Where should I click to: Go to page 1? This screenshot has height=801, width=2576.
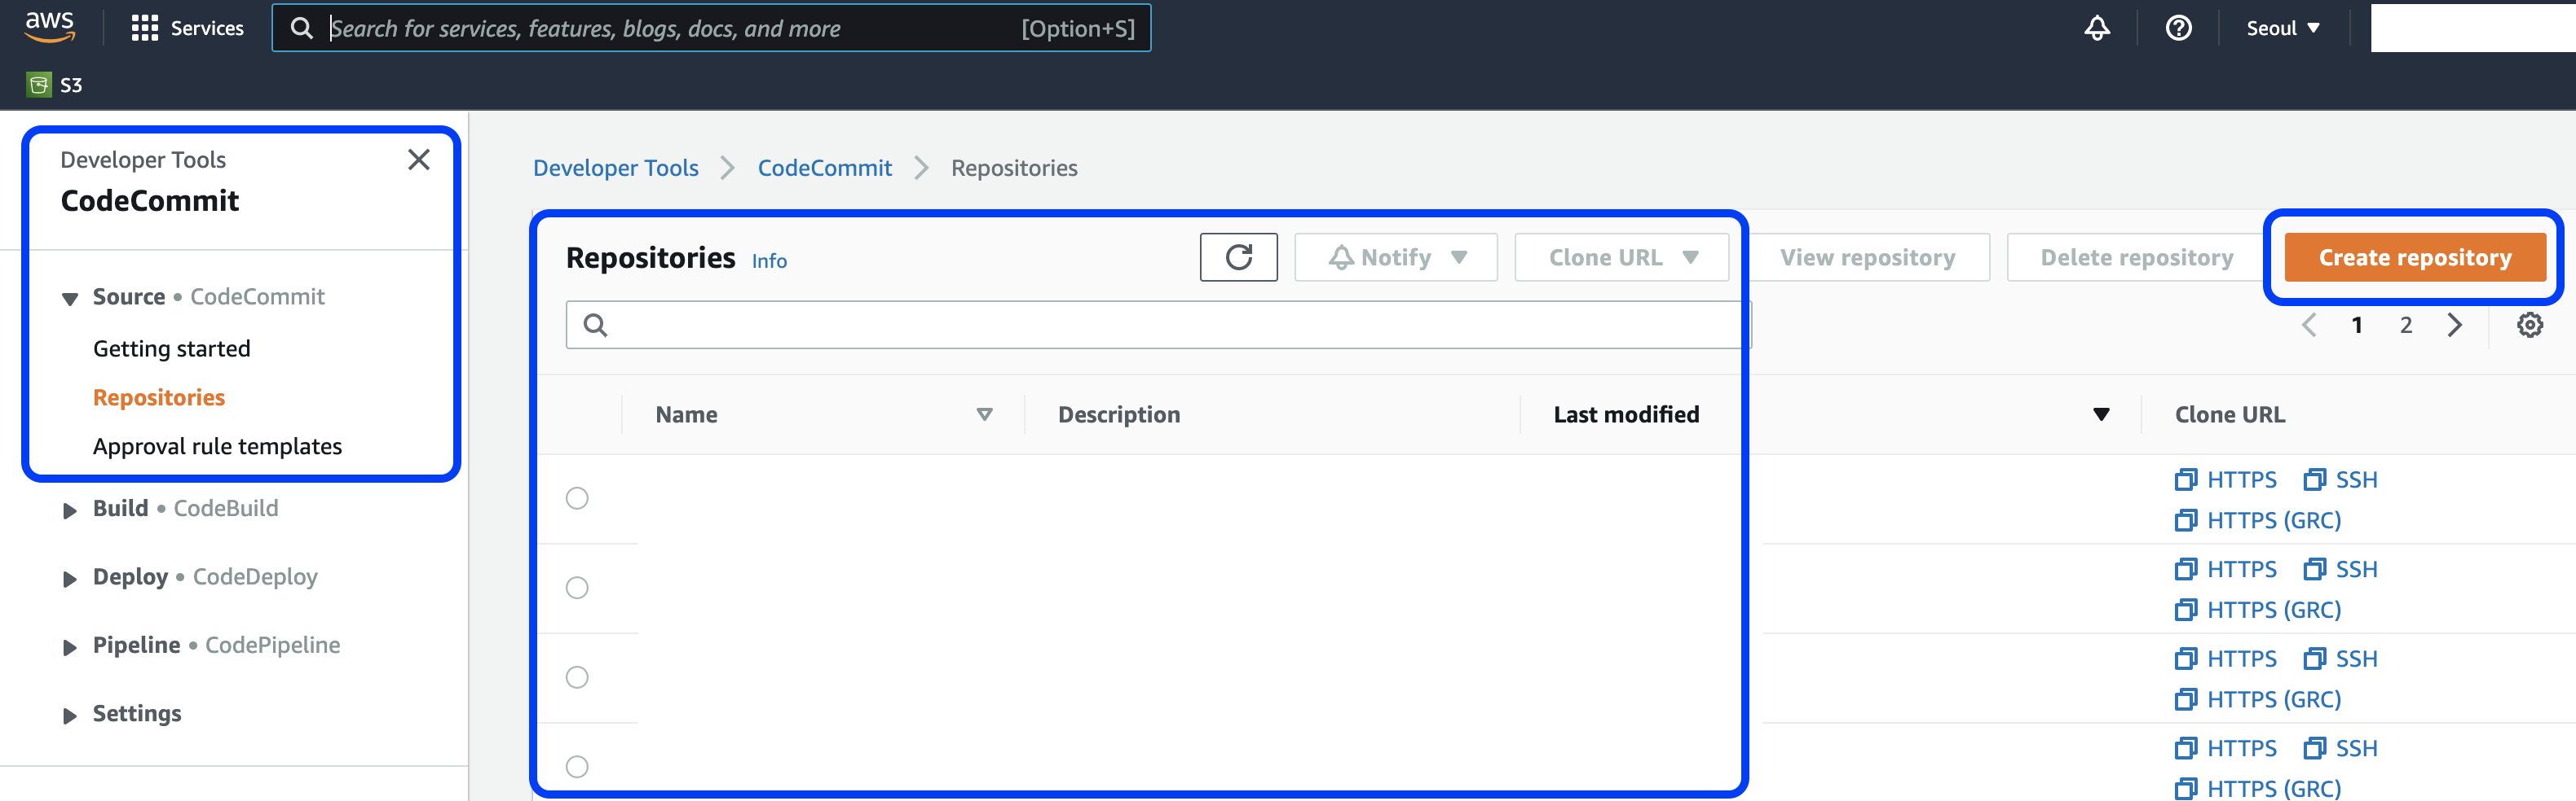pyautogui.click(x=2357, y=325)
